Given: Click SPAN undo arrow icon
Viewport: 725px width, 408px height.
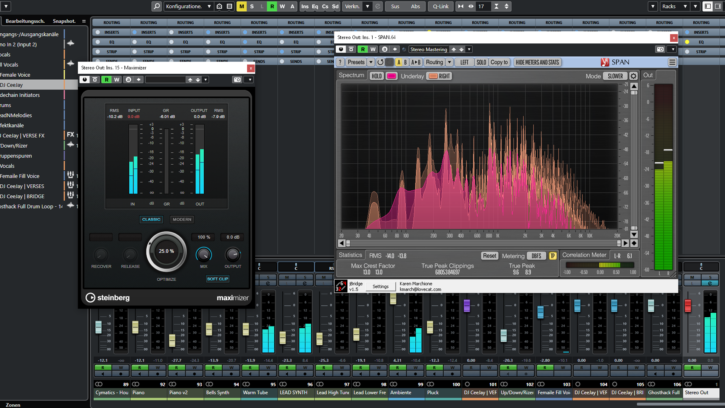Looking at the screenshot, I should tap(380, 62).
